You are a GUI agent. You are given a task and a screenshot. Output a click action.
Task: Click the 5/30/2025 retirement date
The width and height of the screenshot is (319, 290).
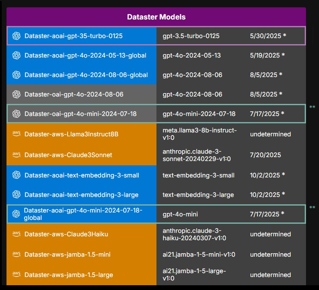[268, 36]
